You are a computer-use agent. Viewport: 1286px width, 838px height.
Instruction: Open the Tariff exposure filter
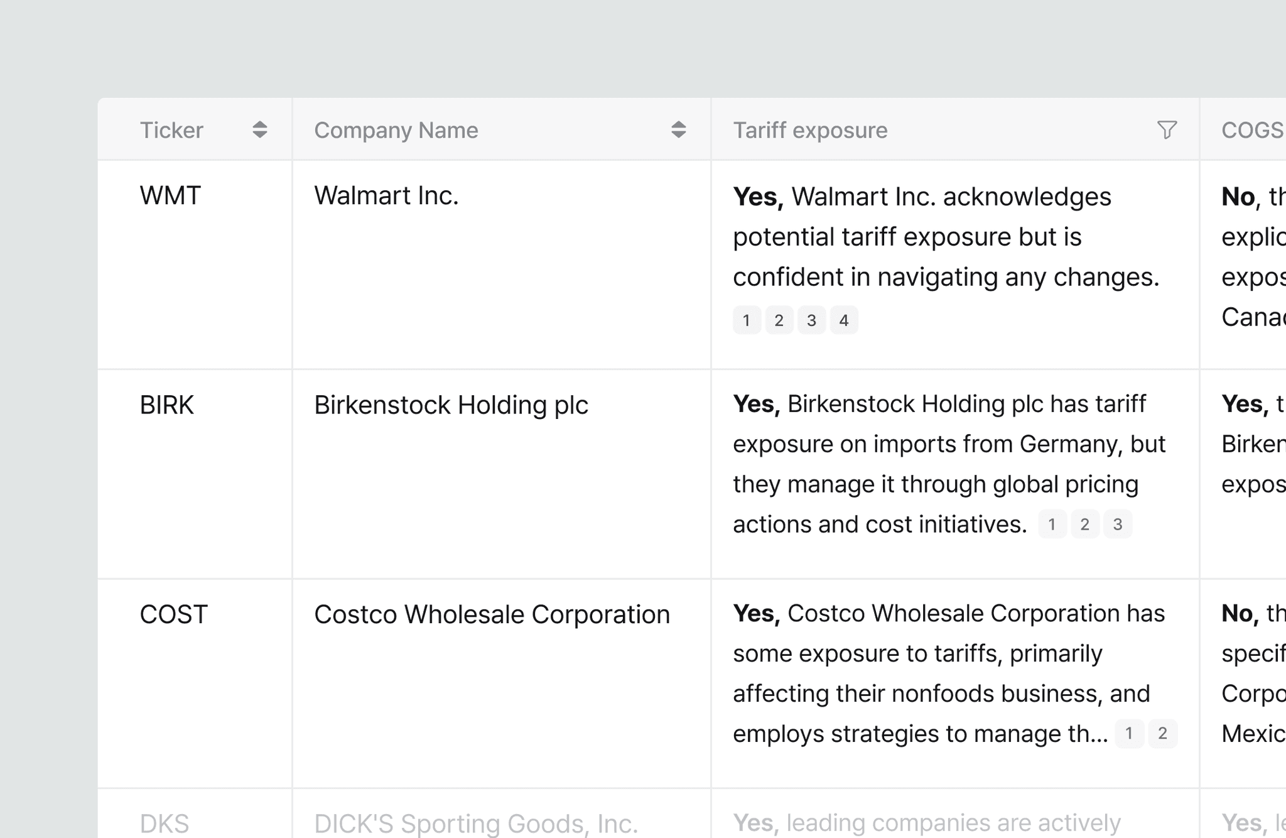pos(1167,130)
